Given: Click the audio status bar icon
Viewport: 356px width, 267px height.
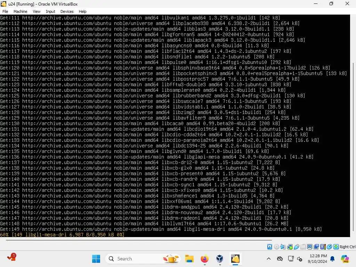Looking at the screenshot, I should (283, 247).
